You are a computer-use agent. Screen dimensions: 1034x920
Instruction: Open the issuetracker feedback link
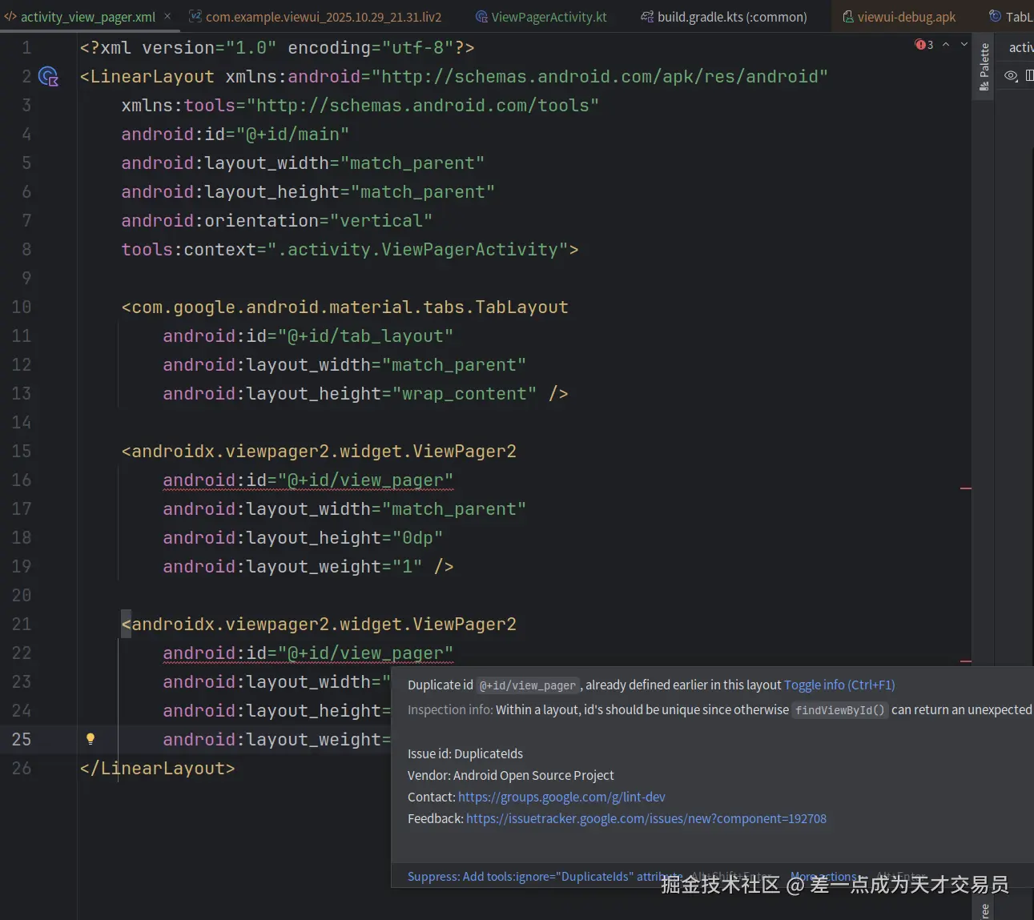(646, 818)
